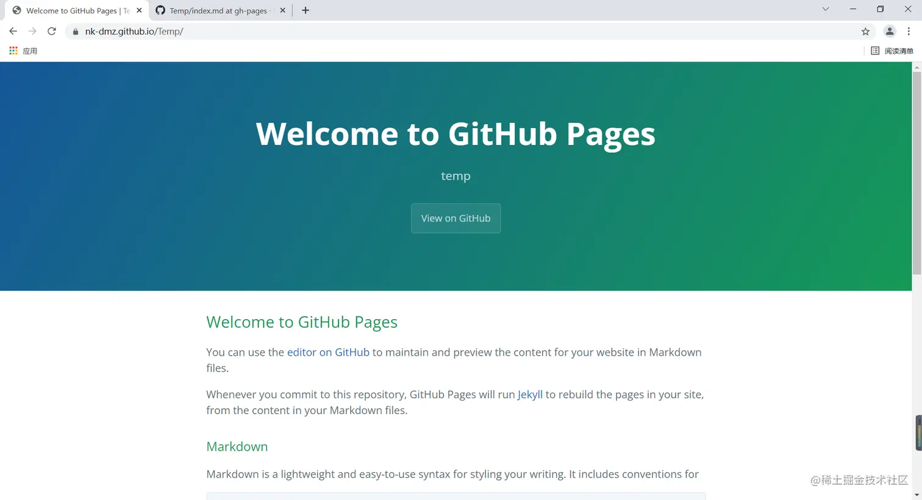Click the padlock site info icon
The width and height of the screenshot is (922, 500).
pyautogui.click(x=76, y=32)
